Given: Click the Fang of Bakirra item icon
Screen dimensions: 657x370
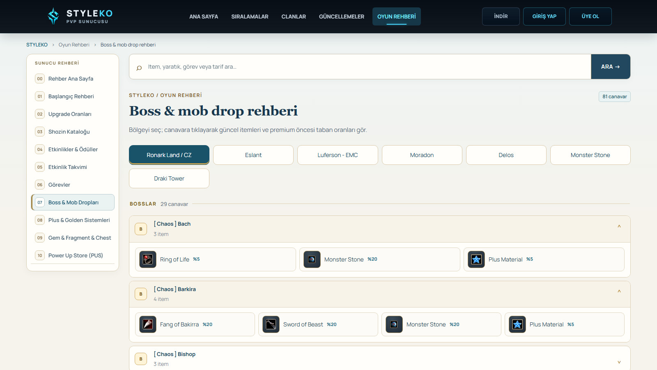Looking at the screenshot, I should tap(148, 324).
